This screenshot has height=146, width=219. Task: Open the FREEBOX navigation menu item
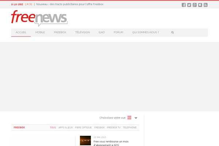[60, 32]
